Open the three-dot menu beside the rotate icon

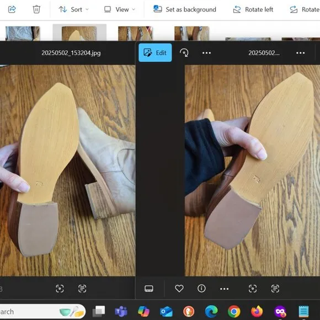[206, 53]
